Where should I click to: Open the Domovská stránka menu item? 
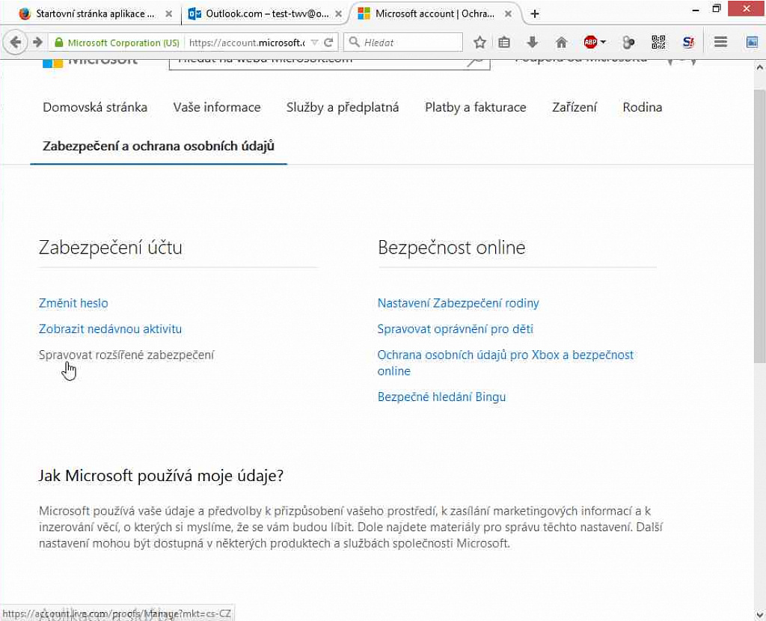click(x=95, y=107)
